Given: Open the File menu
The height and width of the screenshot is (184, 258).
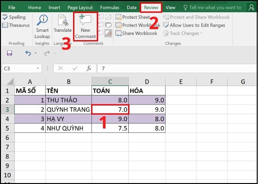Looking at the screenshot, I should (12, 7).
